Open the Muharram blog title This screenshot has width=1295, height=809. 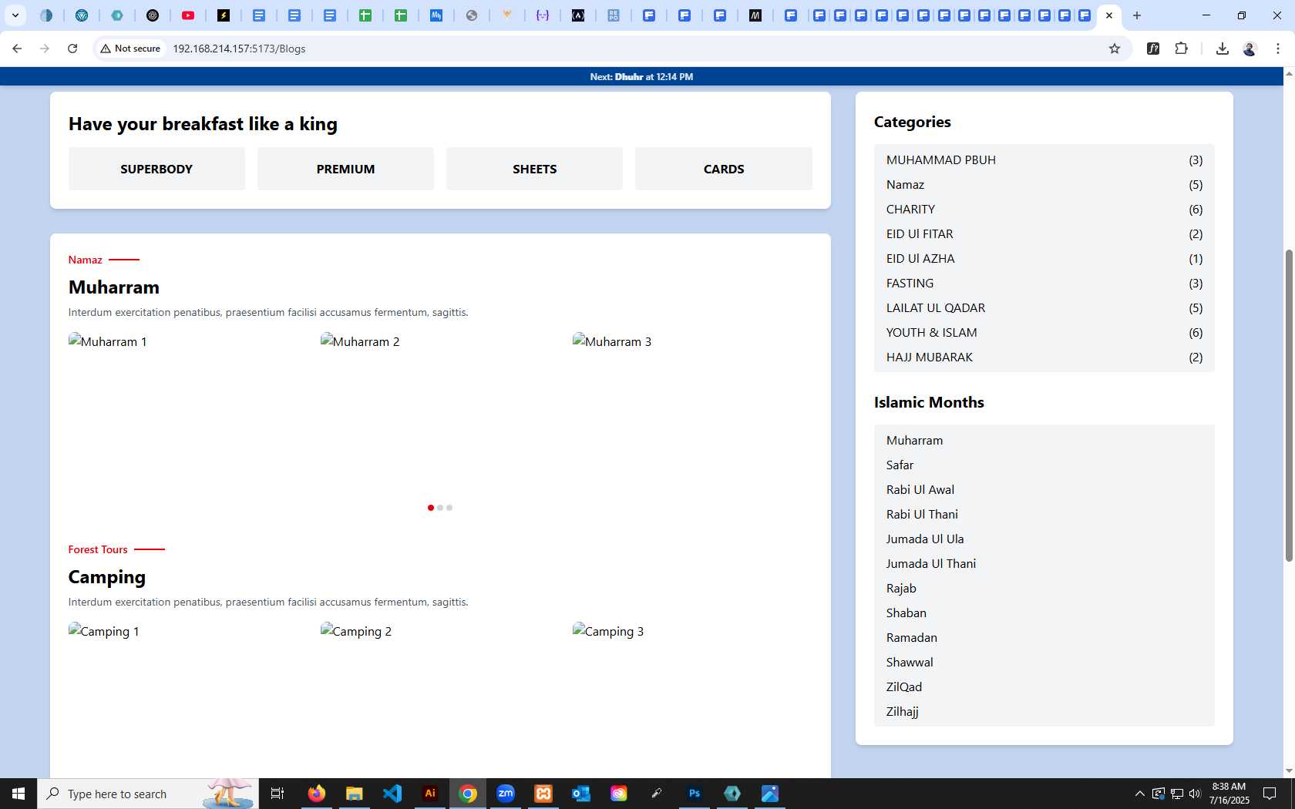(x=114, y=287)
